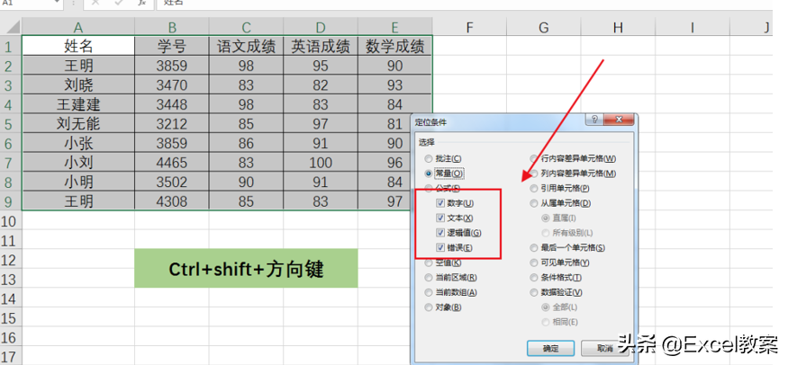Select the 公式(F) radio option
The height and width of the screenshot is (365, 788).
[x=442, y=189]
